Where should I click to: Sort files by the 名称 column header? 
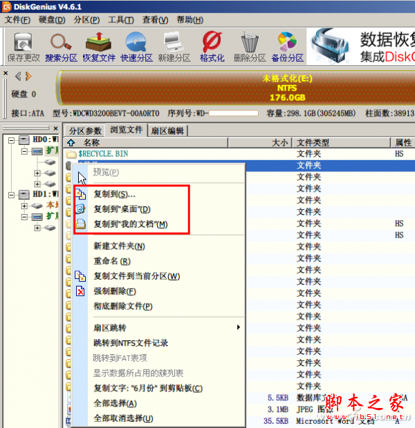tap(146, 142)
